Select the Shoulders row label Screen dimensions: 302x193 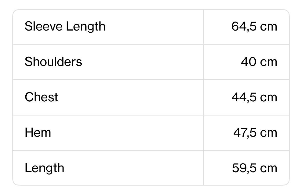click(53, 62)
